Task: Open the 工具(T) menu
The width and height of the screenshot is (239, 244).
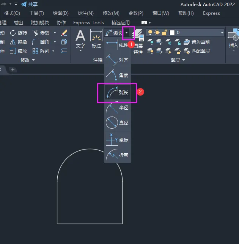Action: tap(36, 13)
